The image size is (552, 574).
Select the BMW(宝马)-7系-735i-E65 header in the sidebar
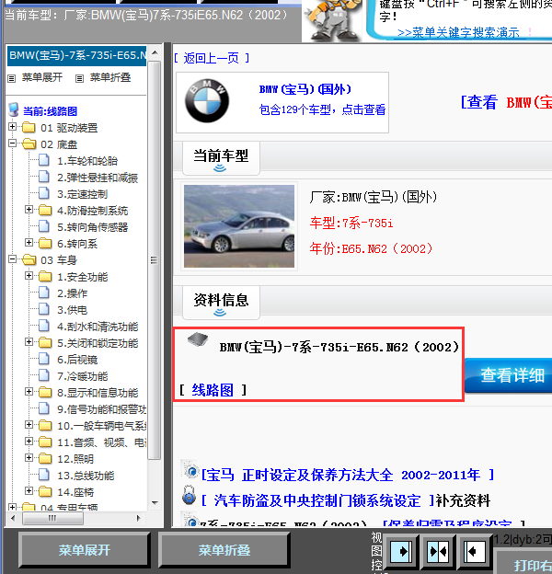[77, 55]
